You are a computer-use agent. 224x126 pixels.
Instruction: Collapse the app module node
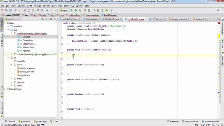(x=5, y=23)
